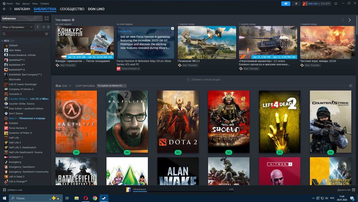Go forward with the navigation arrow
The image size is (358, 202).
point(10,9)
